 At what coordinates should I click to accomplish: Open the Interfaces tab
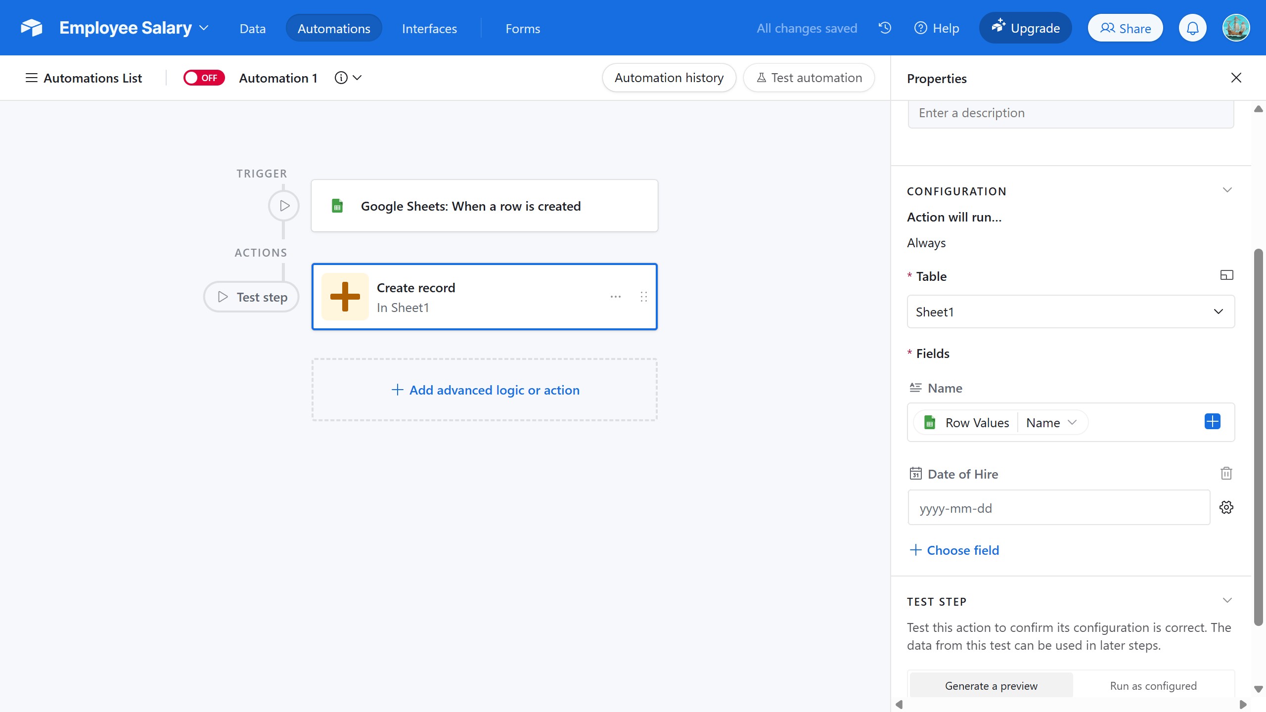pos(429,28)
